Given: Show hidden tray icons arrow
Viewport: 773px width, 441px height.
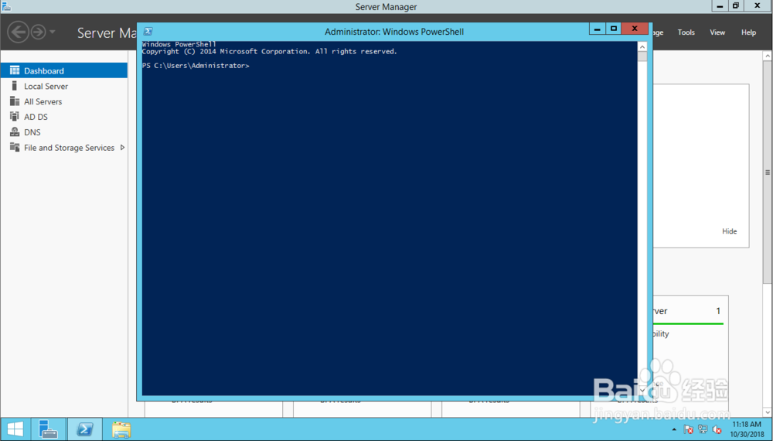Looking at the screenshot, I should coord(674,429).
